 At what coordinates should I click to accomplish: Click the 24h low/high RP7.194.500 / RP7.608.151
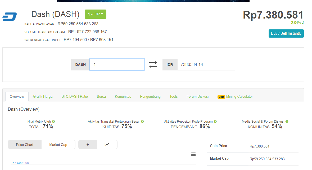point(89,40)
